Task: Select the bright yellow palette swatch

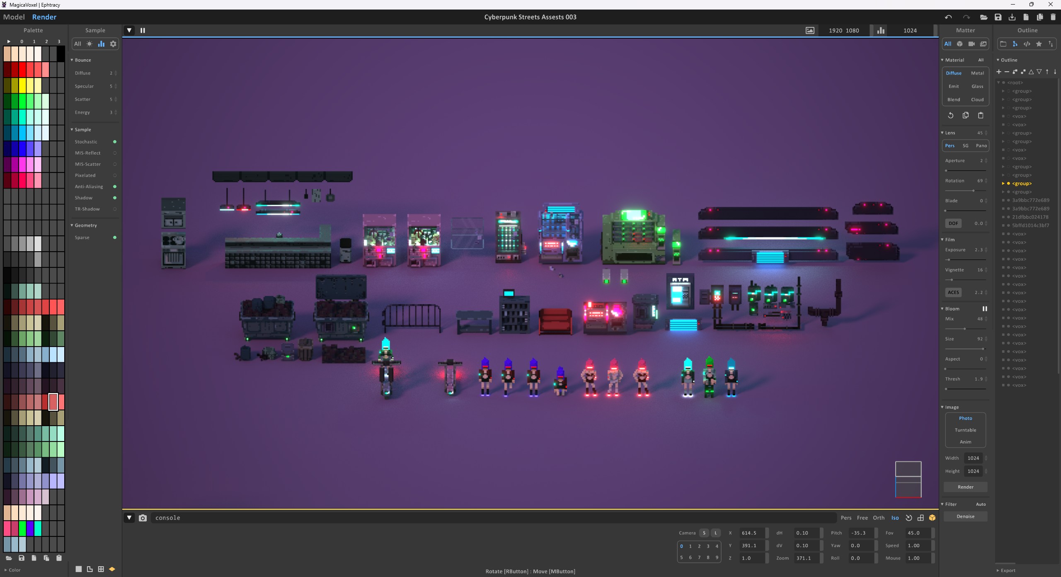Action: click(22, 85)
